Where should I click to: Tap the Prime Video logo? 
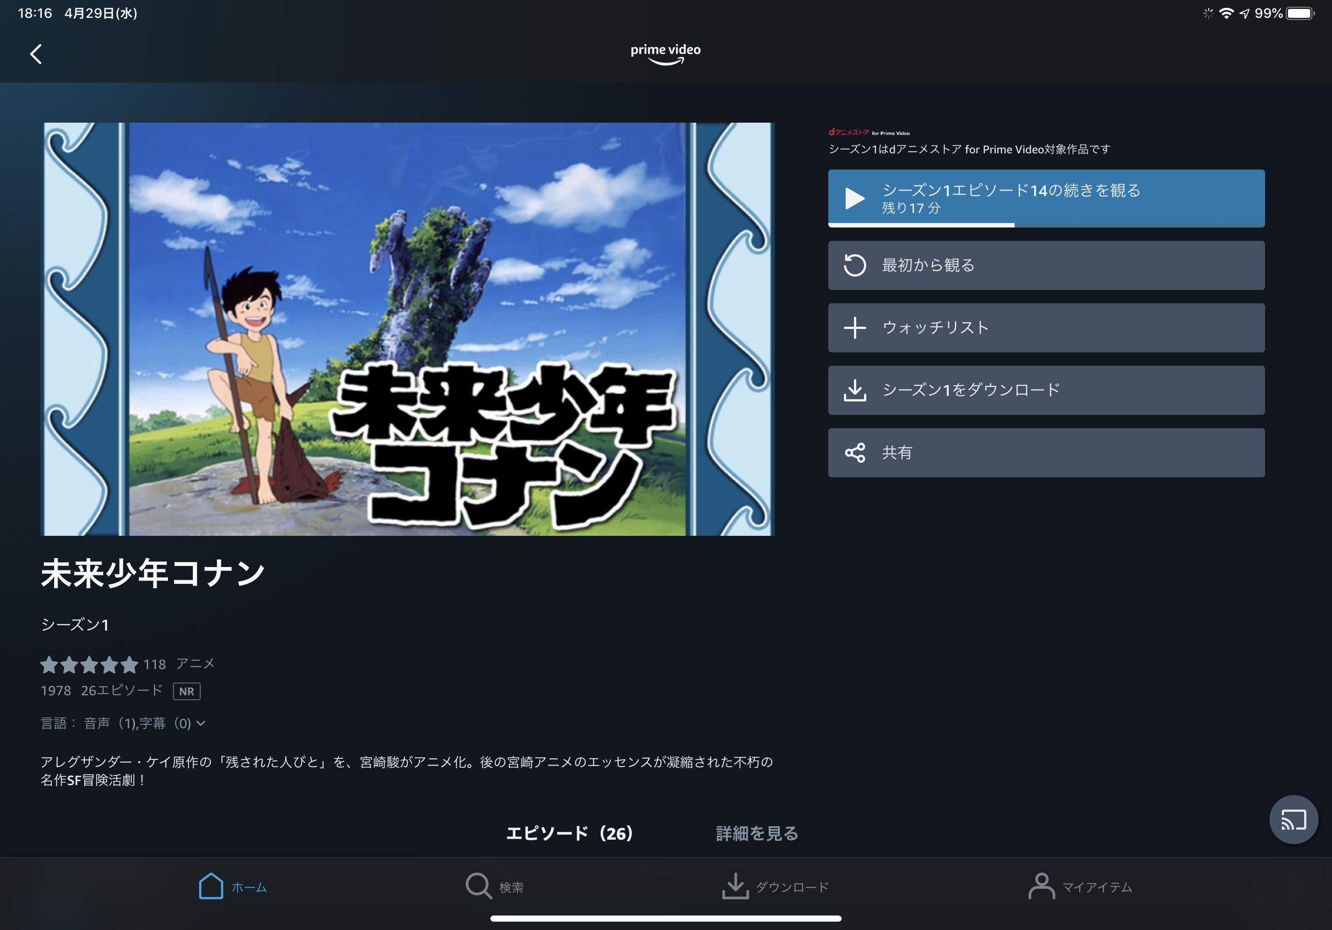pyautogui.click(x=665, y=54)
